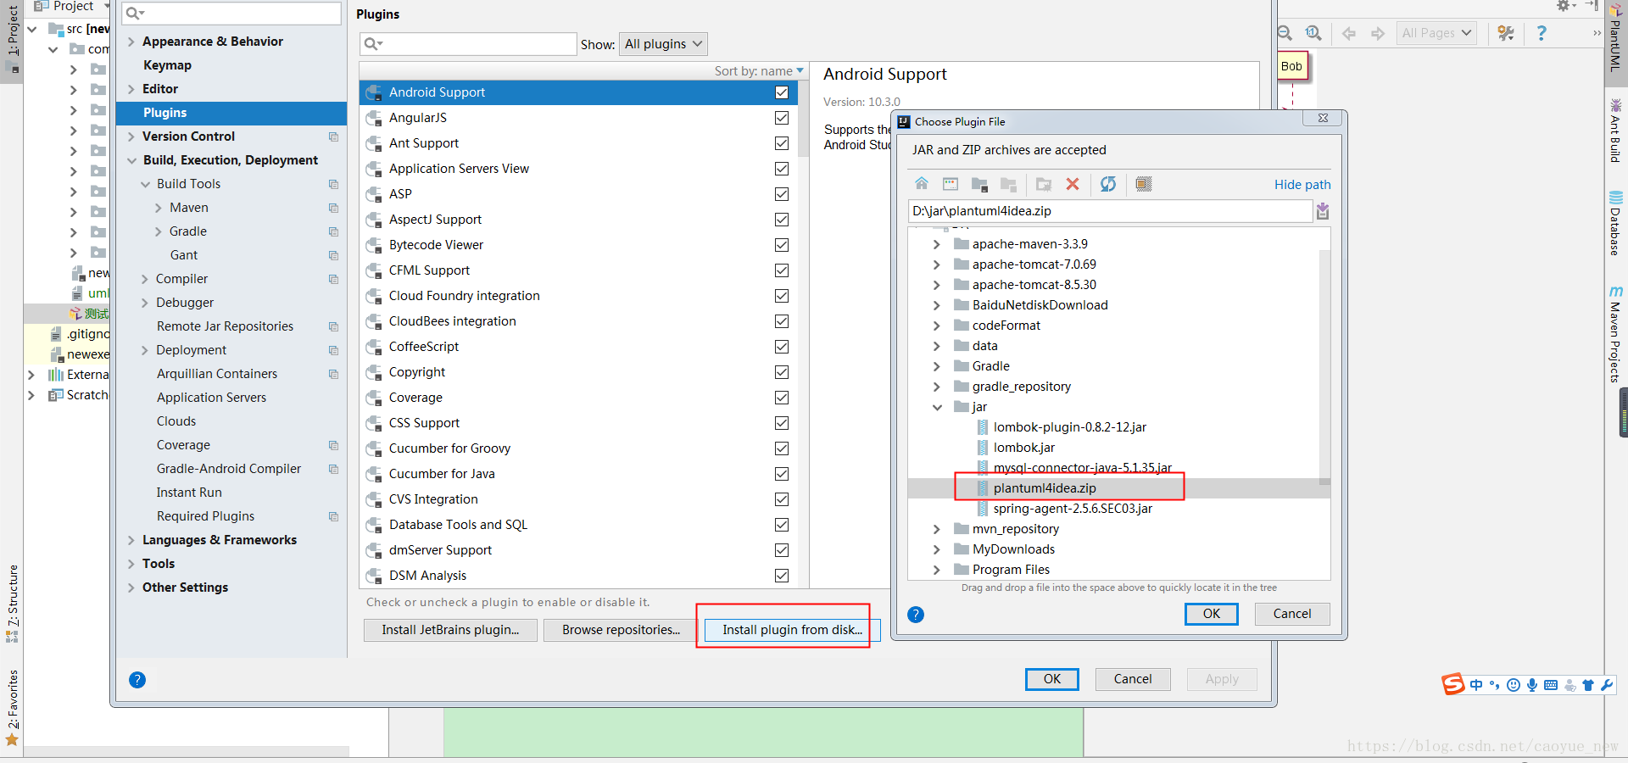Click Sogou soft keyboard icon

pos(1551,685)
